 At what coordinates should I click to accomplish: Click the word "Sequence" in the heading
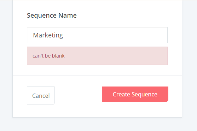42,16
